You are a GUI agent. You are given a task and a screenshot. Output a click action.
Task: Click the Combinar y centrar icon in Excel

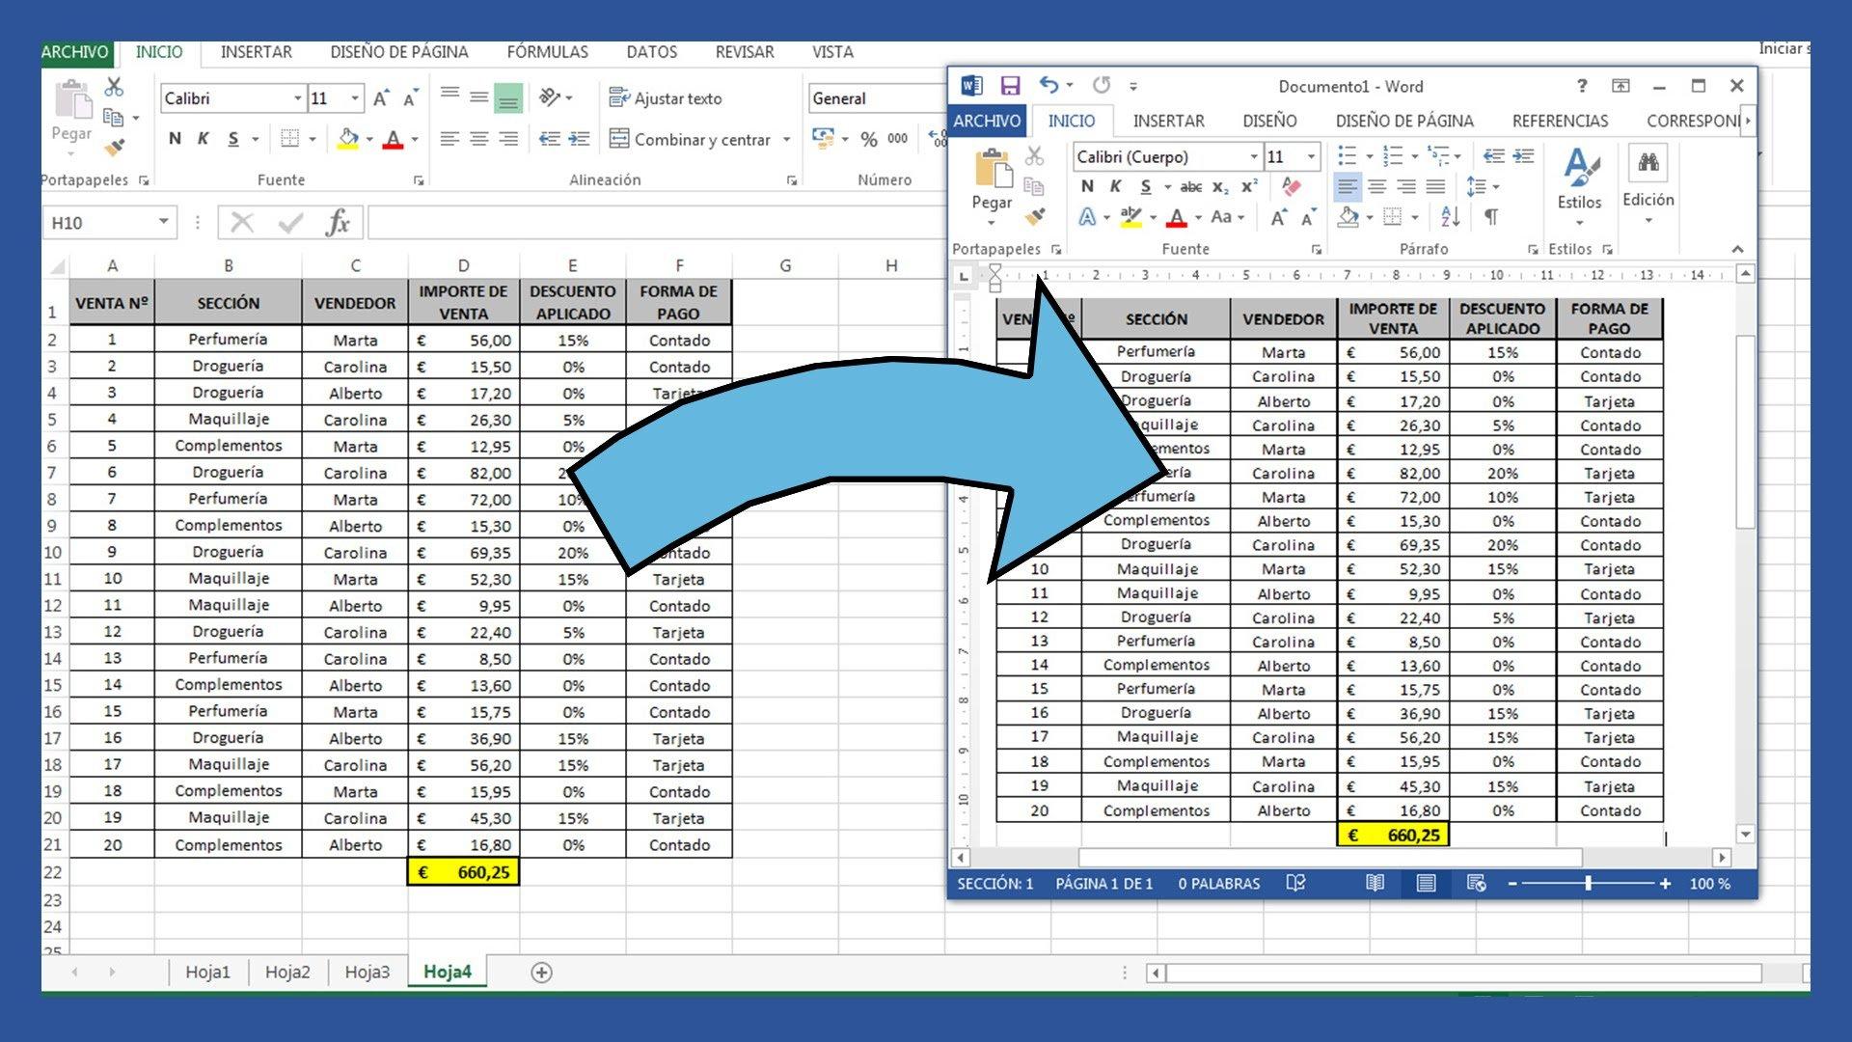pyautogui.click(x=617, y=139)
